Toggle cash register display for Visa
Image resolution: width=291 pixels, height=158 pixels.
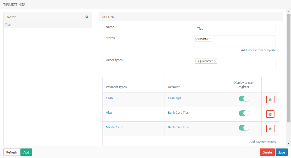(x=244, y=113)
